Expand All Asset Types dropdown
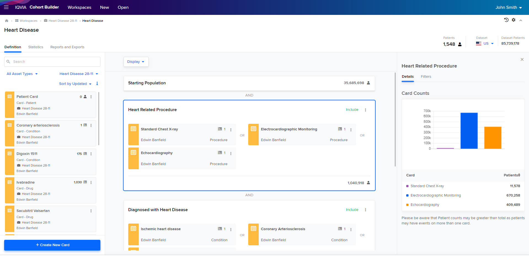The image size is (529, 258). [x=22, y=74]
